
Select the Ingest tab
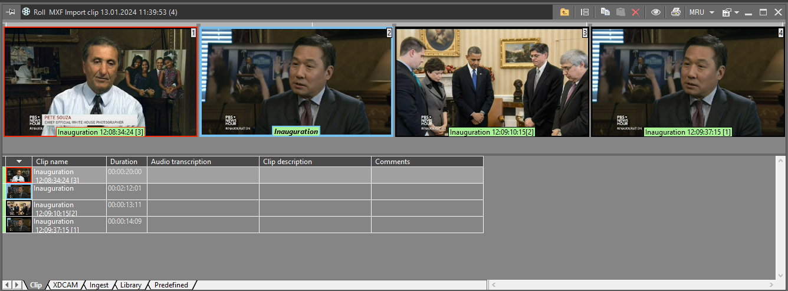pyautogui.click(x=98, y=285)
